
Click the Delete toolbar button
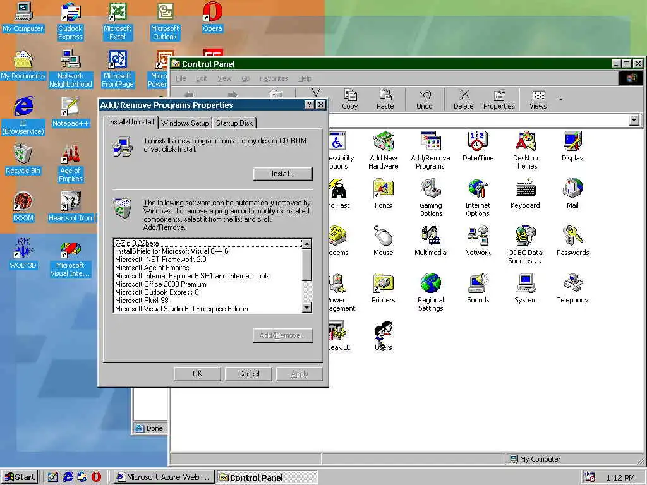coord(463,99)
